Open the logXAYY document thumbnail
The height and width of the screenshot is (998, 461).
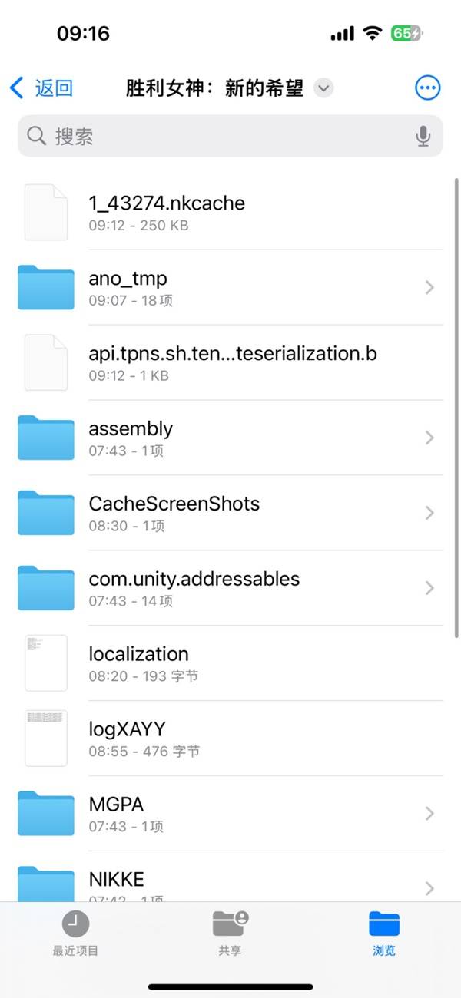(46, 739)
